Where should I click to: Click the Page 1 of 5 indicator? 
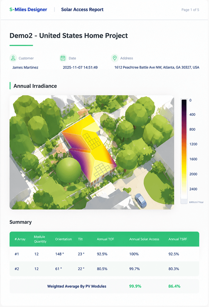[190, 10]
